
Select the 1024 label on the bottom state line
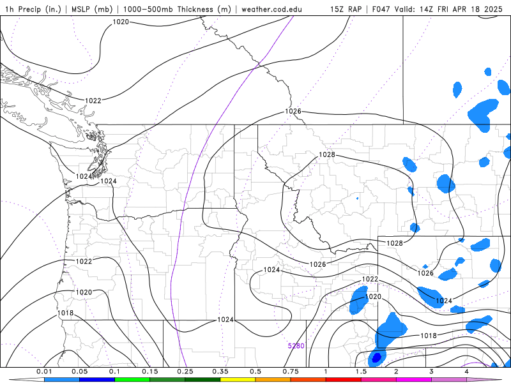225,320
